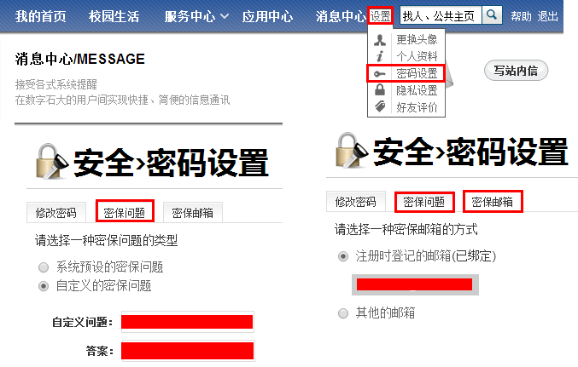The width and height of the screenshot is (578, 367).
Task: Choose 密码设置 from the settings menu
Action: click(x=417, y=73)
